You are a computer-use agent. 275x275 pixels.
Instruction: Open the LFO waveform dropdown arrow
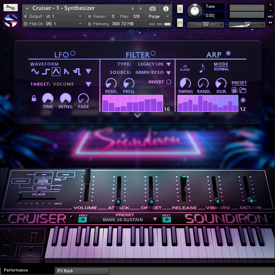point(88,71)
